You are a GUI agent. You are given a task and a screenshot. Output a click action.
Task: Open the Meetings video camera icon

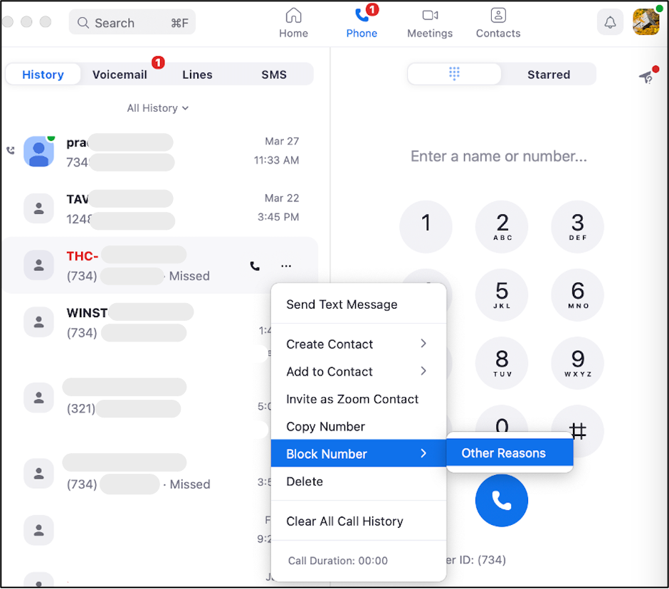[x=430, y=16]
